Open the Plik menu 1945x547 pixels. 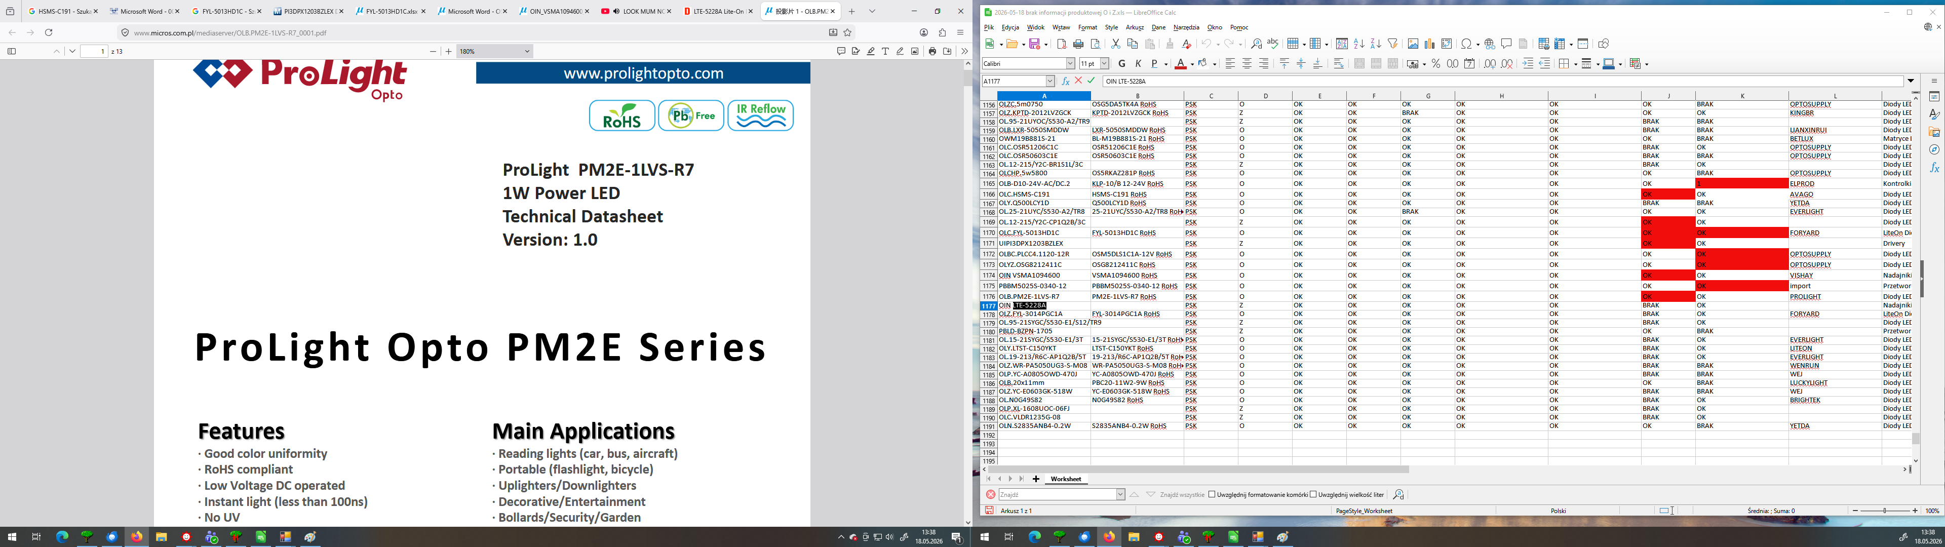(x=988, y=27)
